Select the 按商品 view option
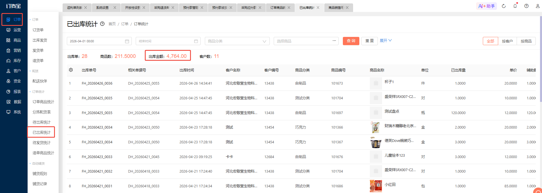Image resolution: width=542 pixels, height=193 pixels. point(526,41)
